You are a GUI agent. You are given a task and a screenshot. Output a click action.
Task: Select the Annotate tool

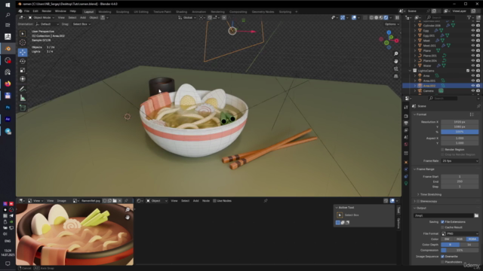pos(23,89)
